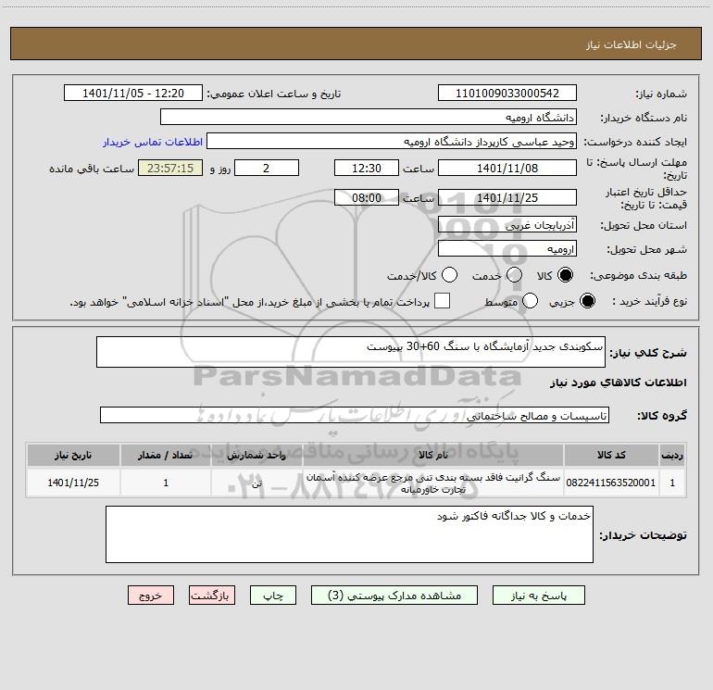
Task: Click the buyer name field دانشگاه ارومیه
Action: click(x=369, y=117)
